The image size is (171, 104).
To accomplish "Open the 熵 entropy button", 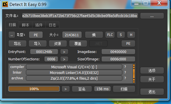I will coord(94,35).
